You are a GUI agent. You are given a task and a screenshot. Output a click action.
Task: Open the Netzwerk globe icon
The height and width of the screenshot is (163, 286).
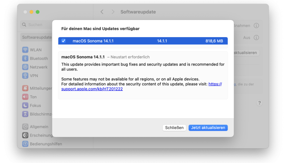(25, 67)
